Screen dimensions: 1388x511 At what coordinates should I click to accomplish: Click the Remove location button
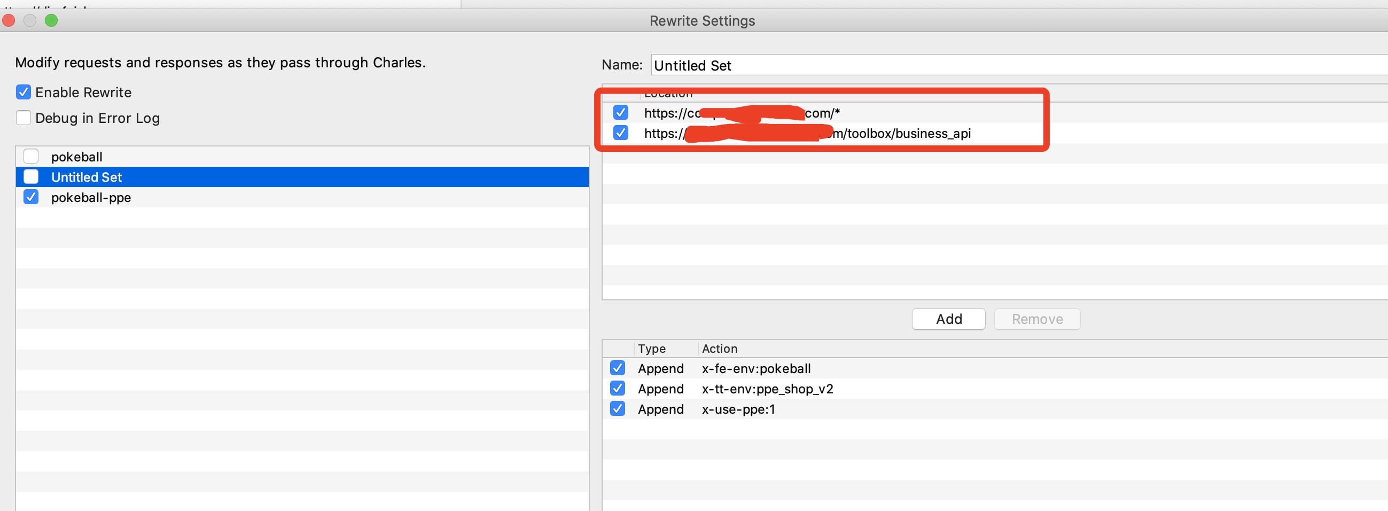1036,319
